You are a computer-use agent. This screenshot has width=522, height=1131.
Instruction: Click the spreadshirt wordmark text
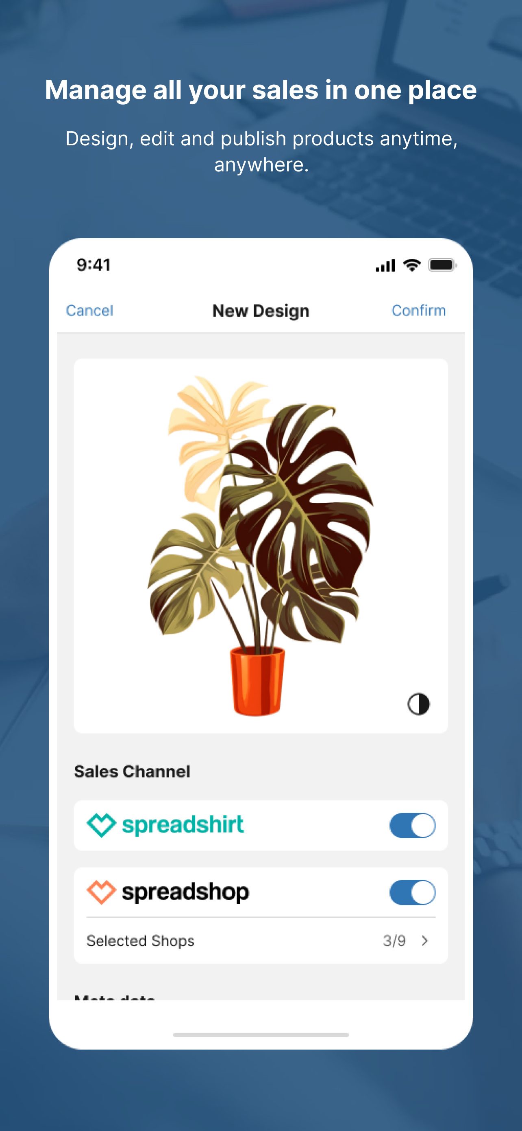(x=183, y=824)
